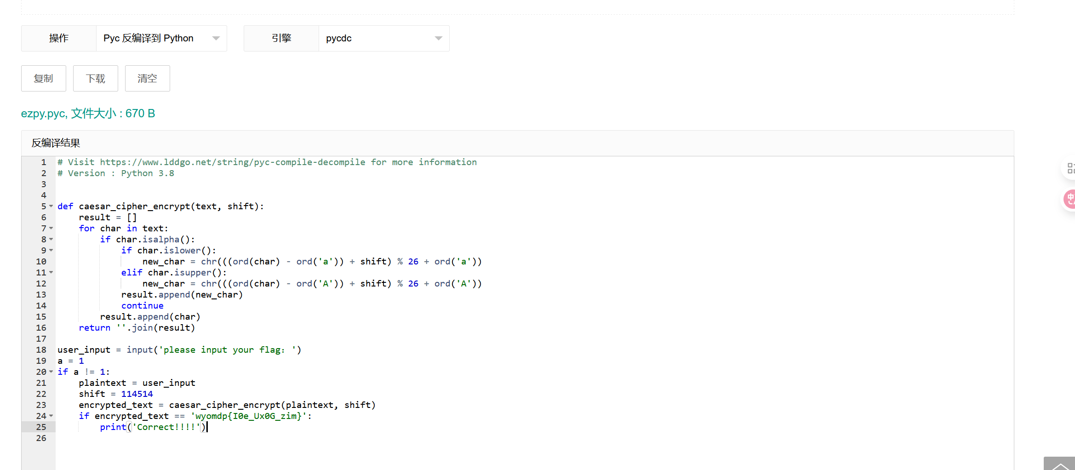
Task: Fold the 'if char.islower()' block at line 9
Action: [51, 251]
